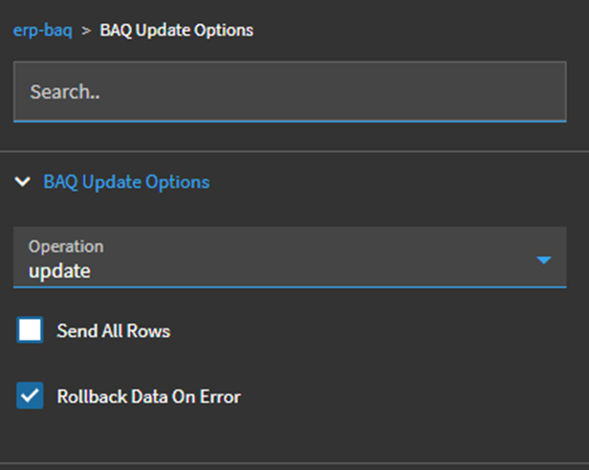The image size is (589, 470).
Task: Click the Send All Rows label
Action: coord(114,331)
